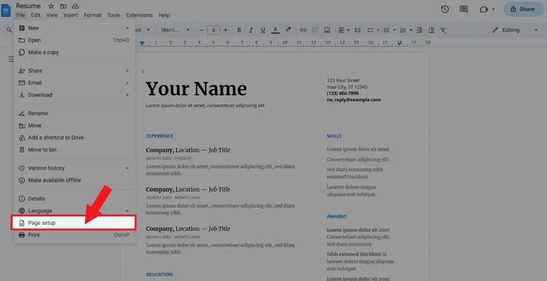Toggle bold formatting

click(x=239, y=30)
